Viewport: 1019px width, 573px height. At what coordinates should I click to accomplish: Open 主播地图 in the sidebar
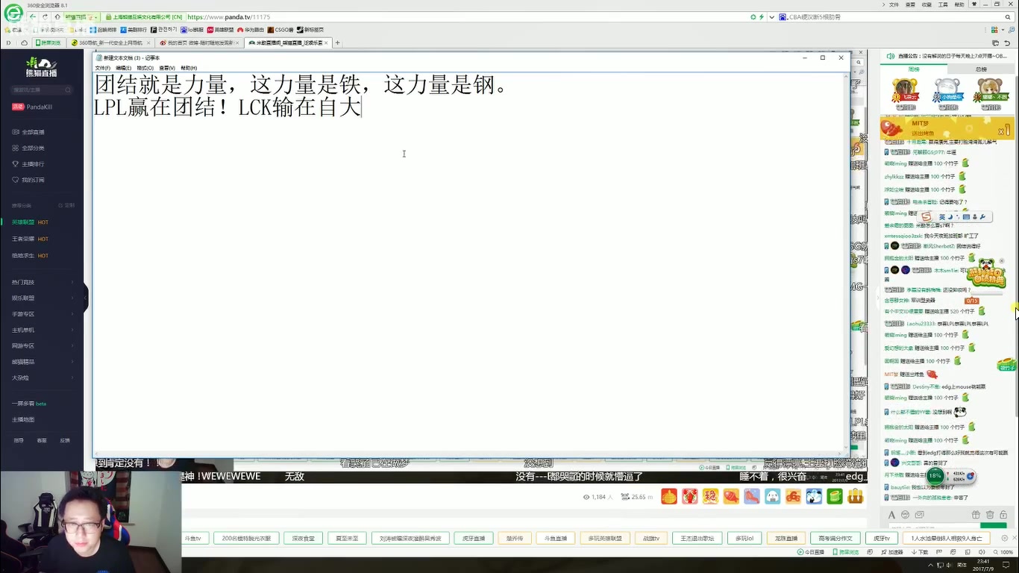pos(23,419)
